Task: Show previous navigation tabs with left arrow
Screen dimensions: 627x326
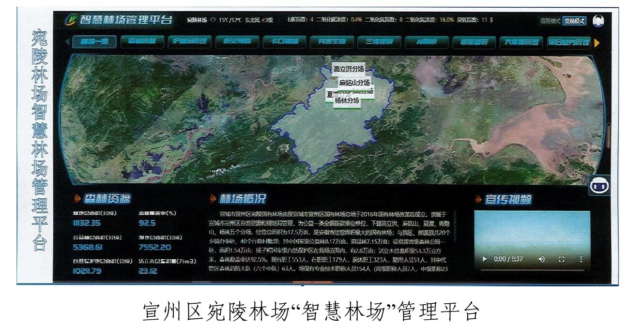Action: 67,42
